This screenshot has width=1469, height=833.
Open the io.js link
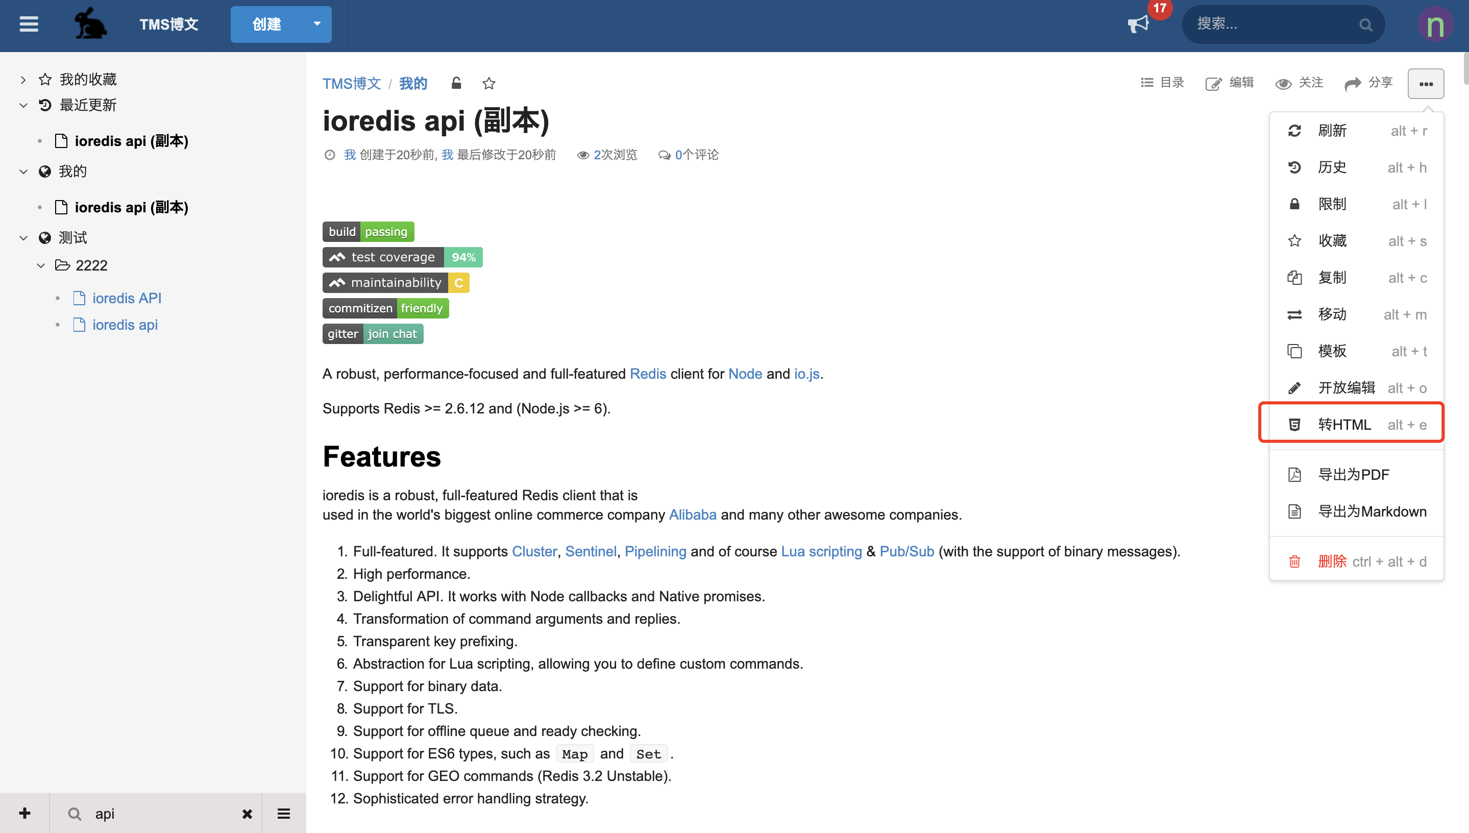(x=806, y=374)
